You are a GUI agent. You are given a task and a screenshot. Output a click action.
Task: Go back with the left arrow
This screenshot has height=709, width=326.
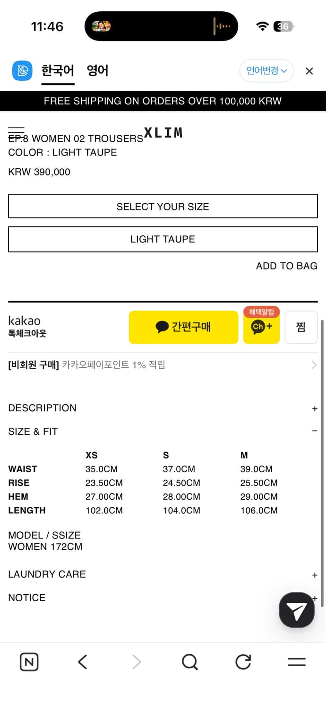click(x=83, y=662)
